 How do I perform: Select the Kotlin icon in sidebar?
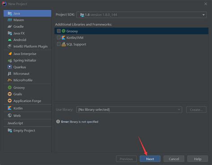pos(10,108)
